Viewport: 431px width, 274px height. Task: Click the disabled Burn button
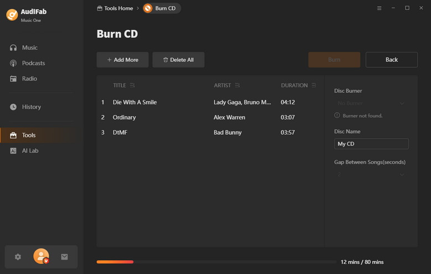334,60
